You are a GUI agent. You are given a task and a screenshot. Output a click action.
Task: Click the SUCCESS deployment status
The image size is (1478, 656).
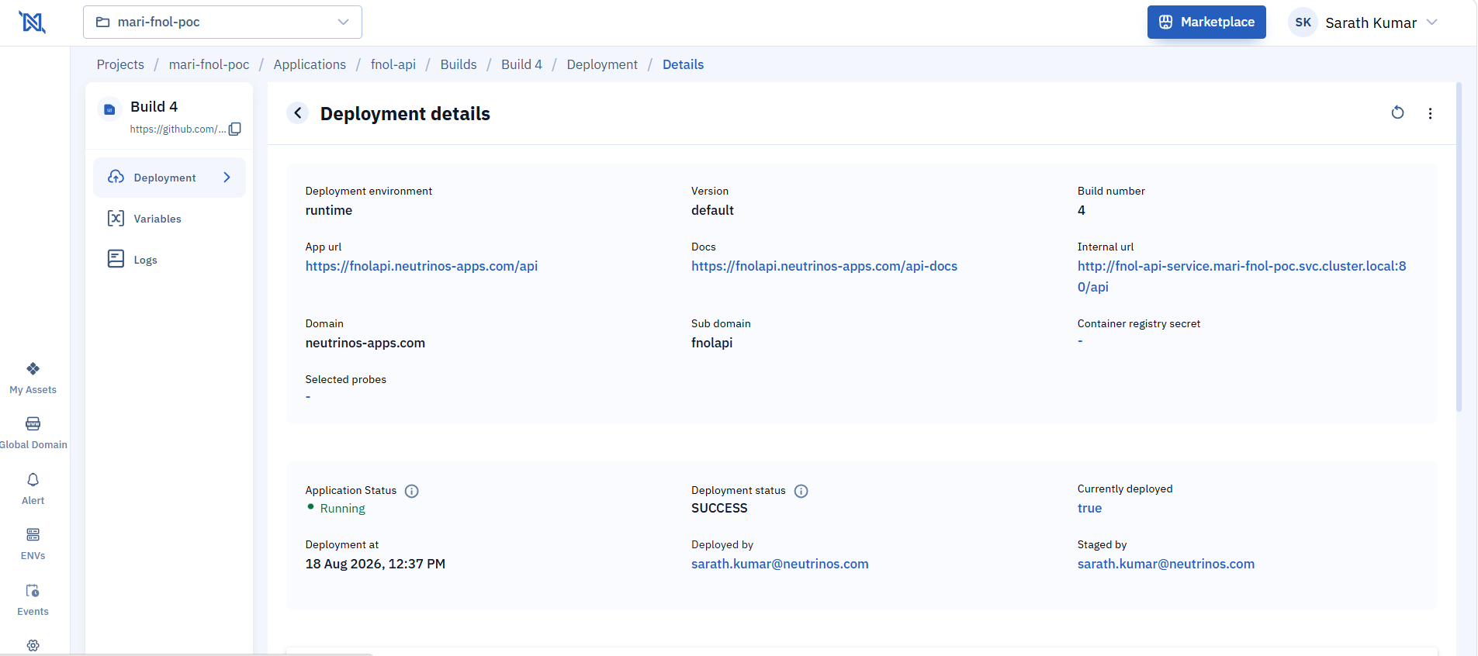pyautogui.click(x=719, y=508)
